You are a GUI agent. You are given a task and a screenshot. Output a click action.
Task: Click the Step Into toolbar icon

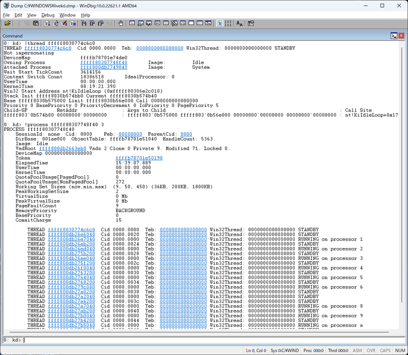(84, 23)
